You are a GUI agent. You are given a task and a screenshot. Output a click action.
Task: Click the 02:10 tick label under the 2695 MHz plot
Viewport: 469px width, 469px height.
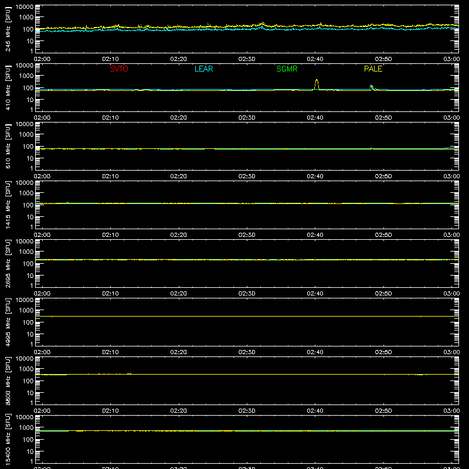click(110, 294)
